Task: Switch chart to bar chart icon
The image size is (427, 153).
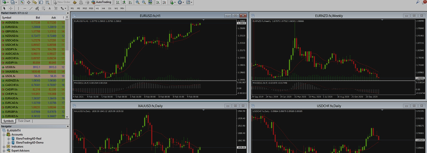Action: point(117,2)
